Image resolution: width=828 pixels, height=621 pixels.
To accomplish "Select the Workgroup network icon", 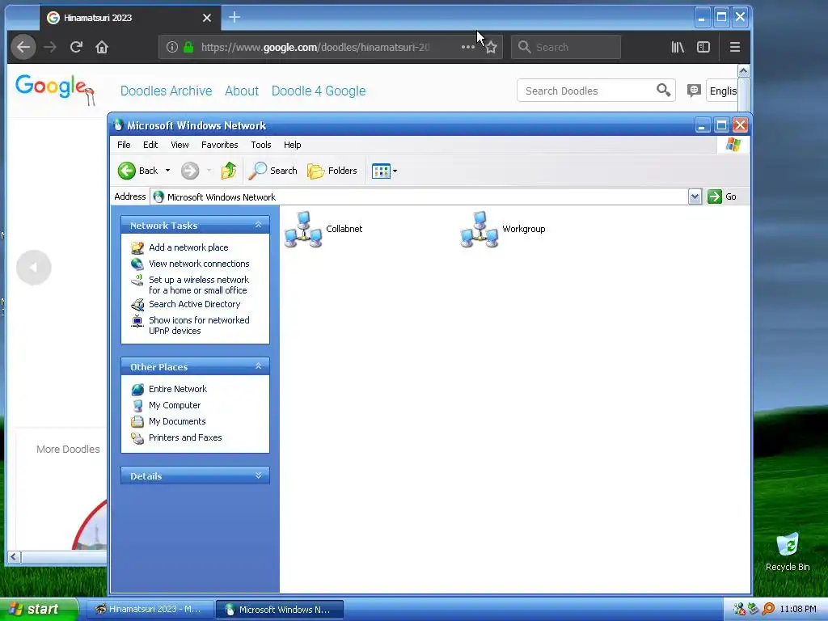I will [x=479, y=229].
